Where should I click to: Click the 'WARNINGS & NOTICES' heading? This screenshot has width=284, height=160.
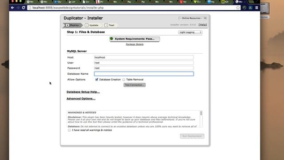click(x=82, y=112)
